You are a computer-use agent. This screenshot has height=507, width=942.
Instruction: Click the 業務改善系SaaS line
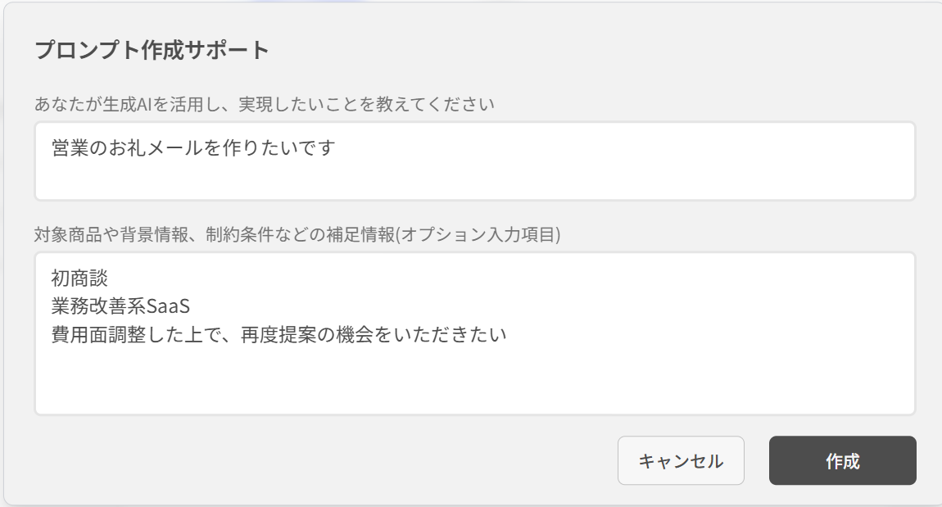(x=120, y=307)
